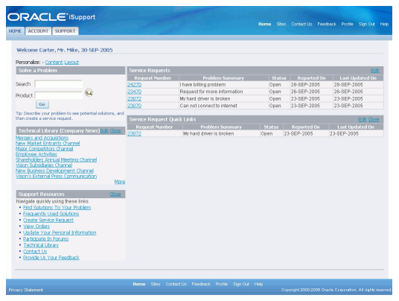Select 'Can not connect to internet' text
The image size is (399, 301).
click(208, 106)
